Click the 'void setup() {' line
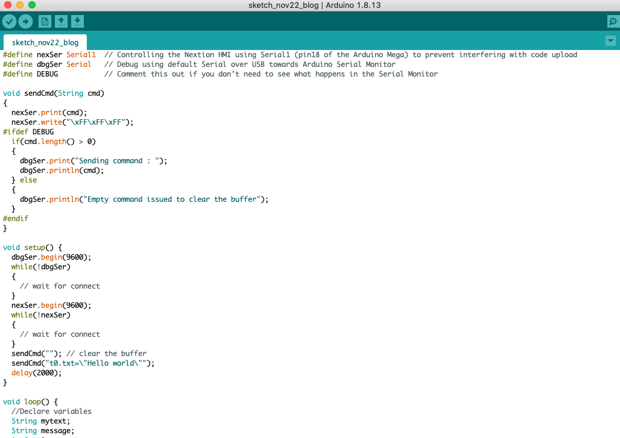Screen dimensions: 620x438 click(33, 248)
